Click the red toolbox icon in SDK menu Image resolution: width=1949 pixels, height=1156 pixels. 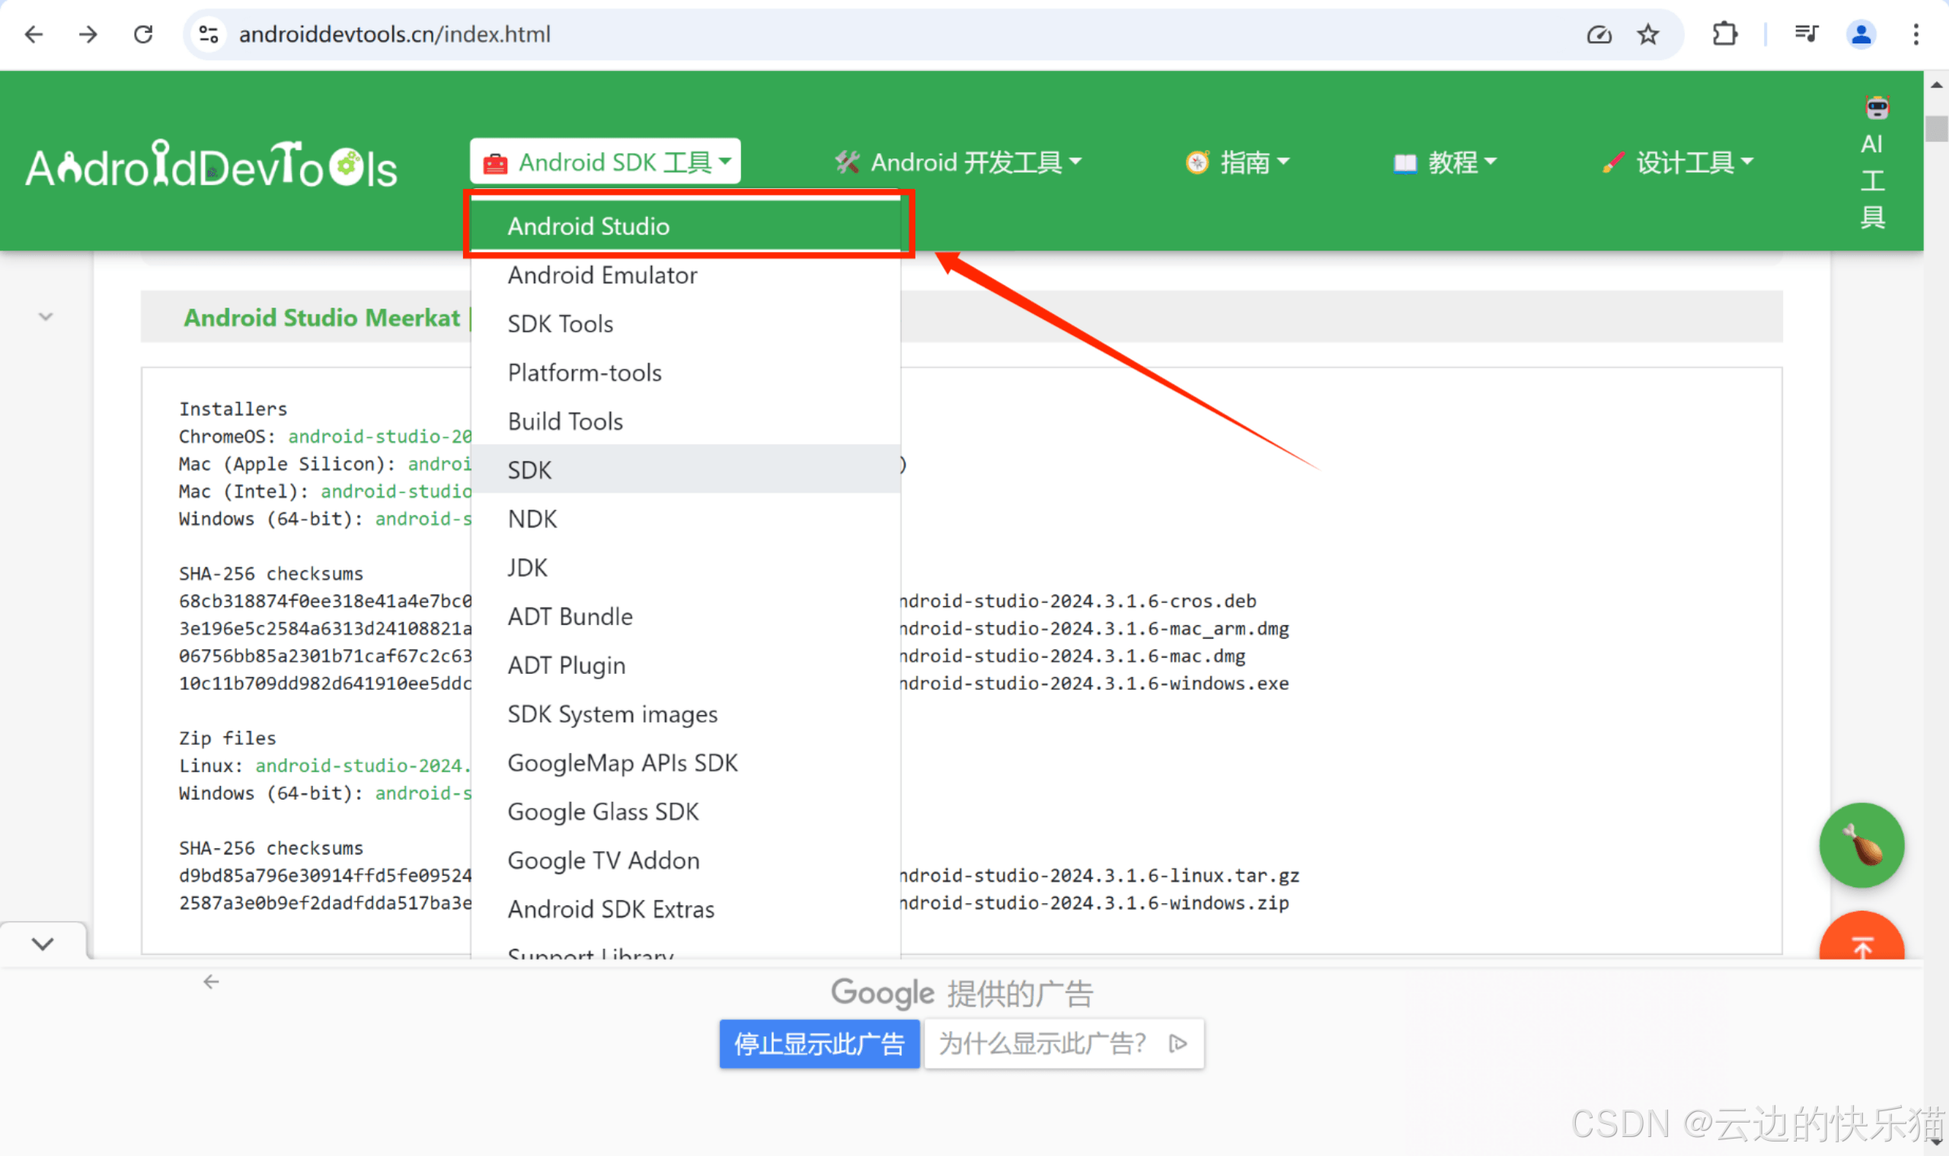pyautogui.click(x=495, y=163)
